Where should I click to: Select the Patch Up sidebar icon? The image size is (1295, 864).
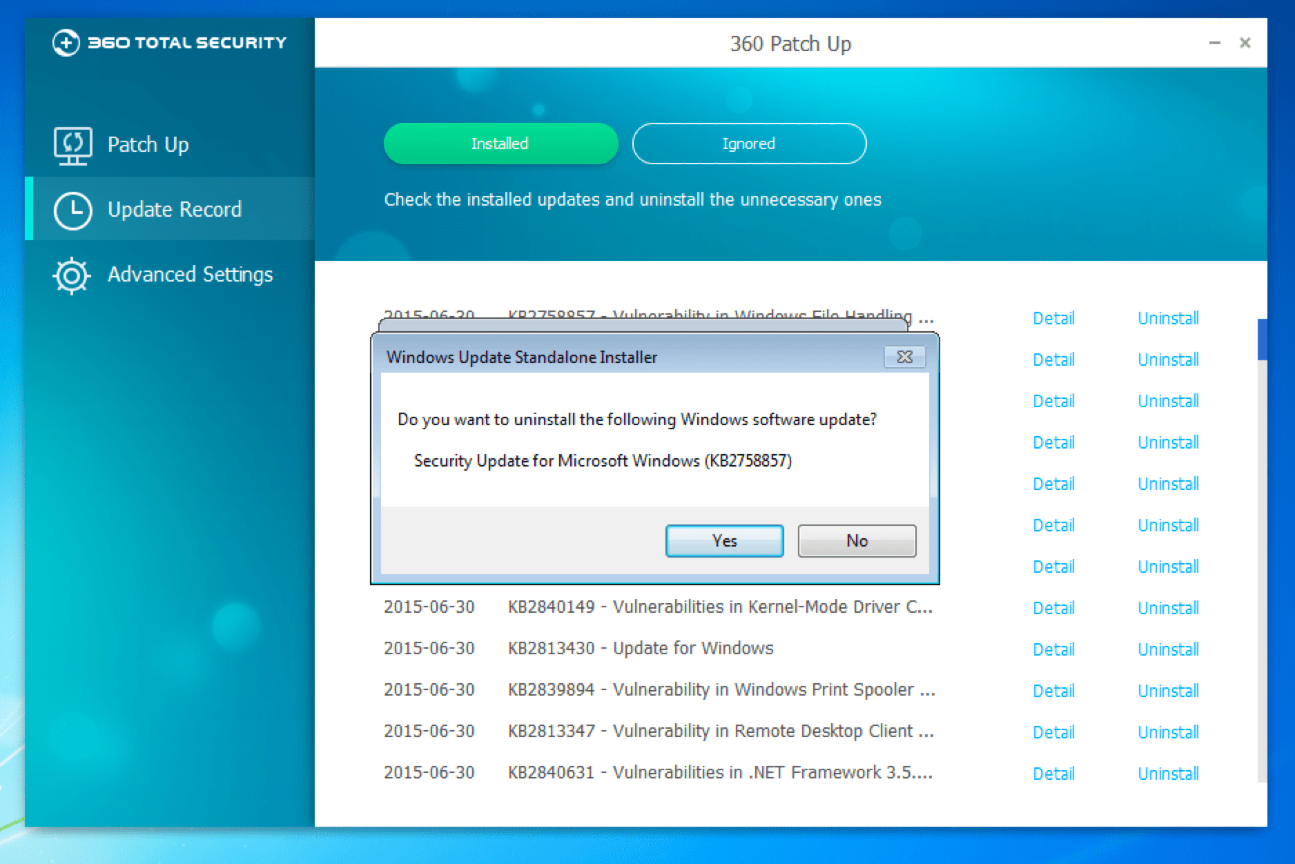tap(72, 145)
